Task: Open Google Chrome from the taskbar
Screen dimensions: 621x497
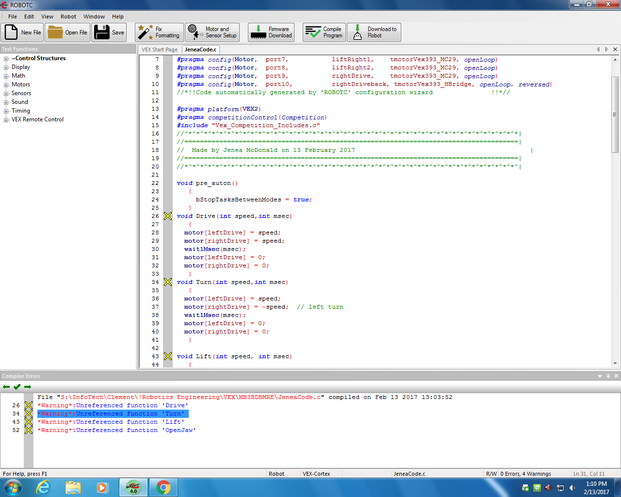Action: pyautogui.click(x=163, y=487)
